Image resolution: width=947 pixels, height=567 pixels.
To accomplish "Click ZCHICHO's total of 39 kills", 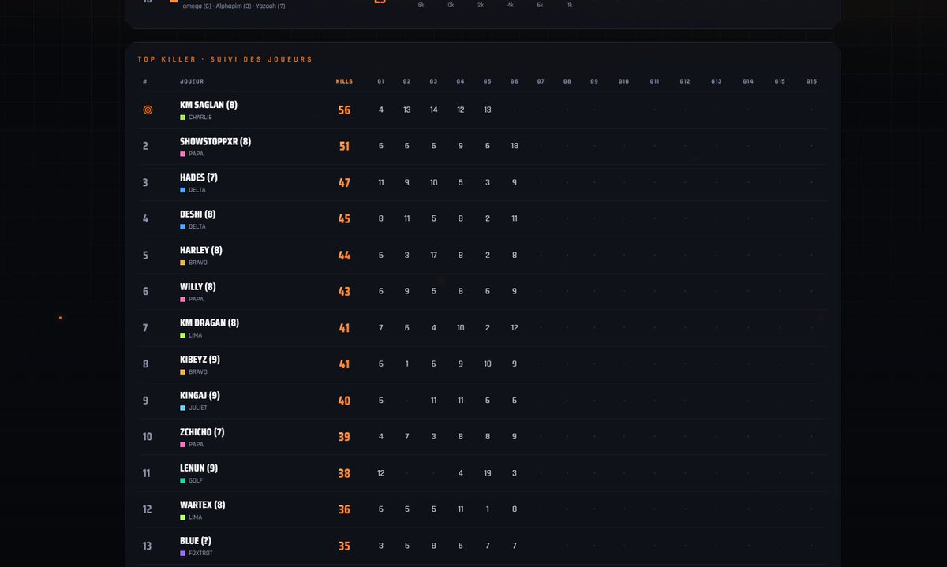I will [344, 437].
